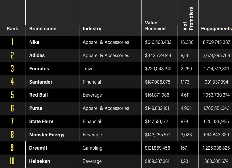Click the Emirates brand name

[x=39, y=69]
